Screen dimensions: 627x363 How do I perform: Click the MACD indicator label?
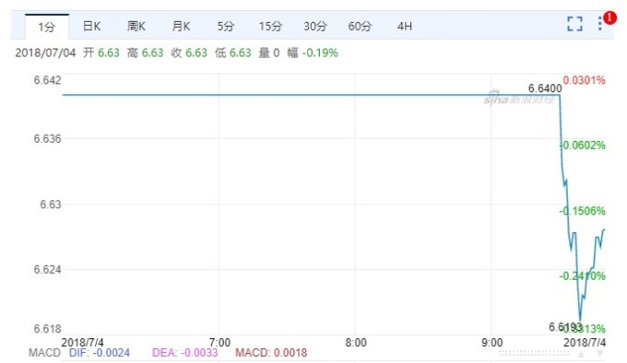(44, 353)
